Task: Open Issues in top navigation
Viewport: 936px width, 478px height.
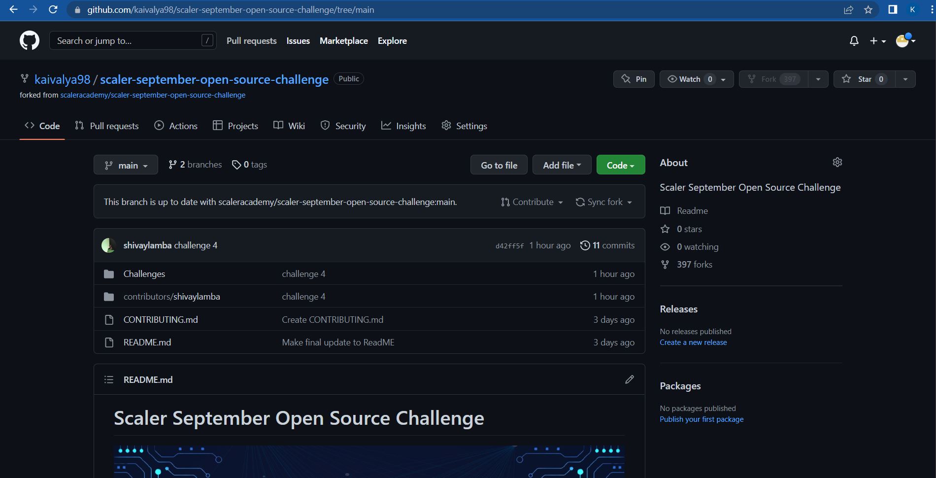Action: (x=298, y=41)
